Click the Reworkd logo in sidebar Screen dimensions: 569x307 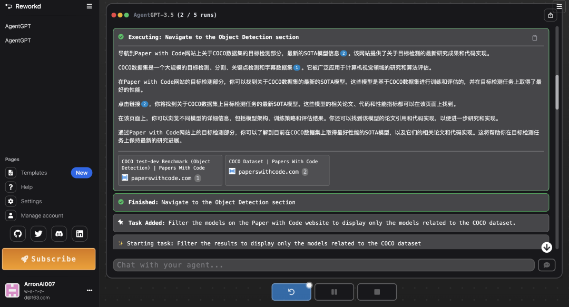[x=23, y=6]
